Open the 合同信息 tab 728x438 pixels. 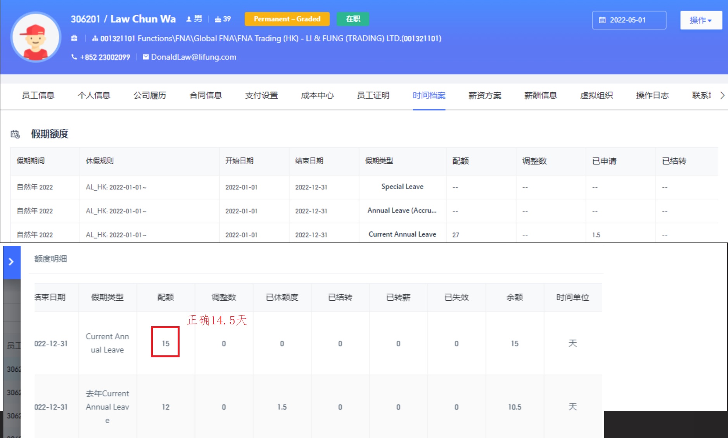[206, 95]
